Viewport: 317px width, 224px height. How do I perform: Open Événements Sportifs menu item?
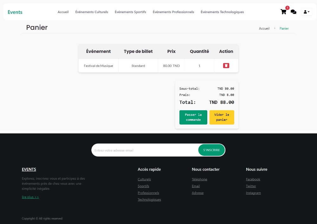pyautogui.click(x=130, y=12)
